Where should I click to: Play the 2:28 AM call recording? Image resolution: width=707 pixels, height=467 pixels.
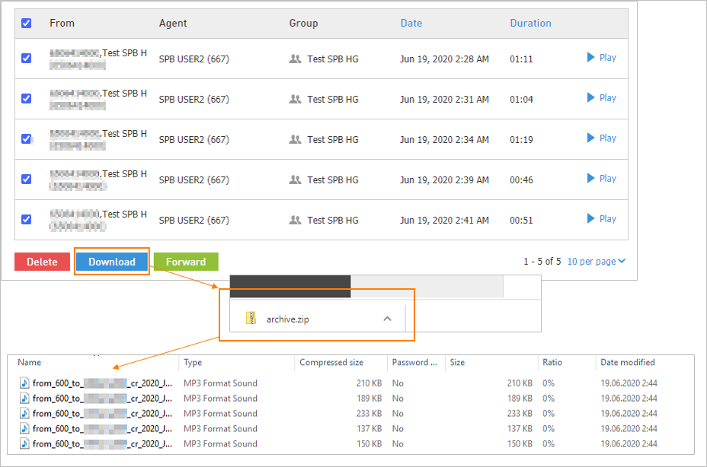click(x=602, y=57)
